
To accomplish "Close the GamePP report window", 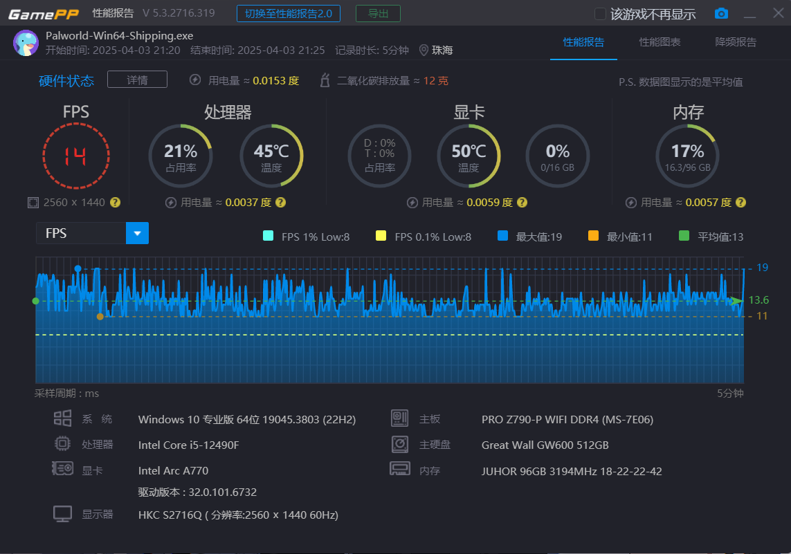I will 779,13.
